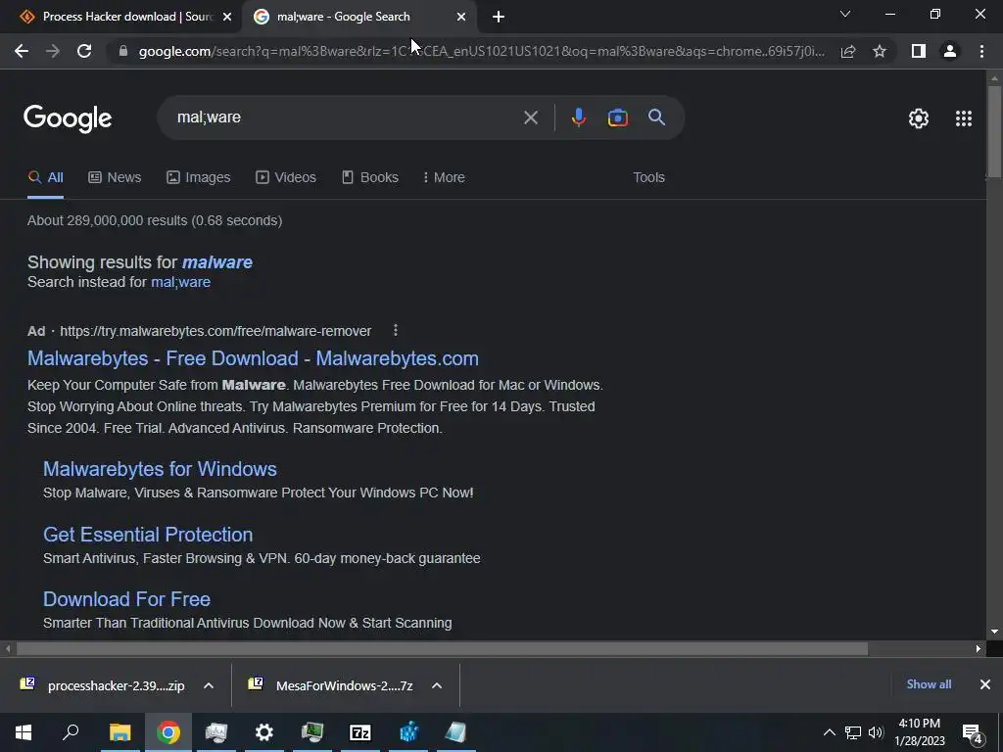Select the All results tab
The image size is (1003, 752).
pyautogui.click(x=45, y=177)
